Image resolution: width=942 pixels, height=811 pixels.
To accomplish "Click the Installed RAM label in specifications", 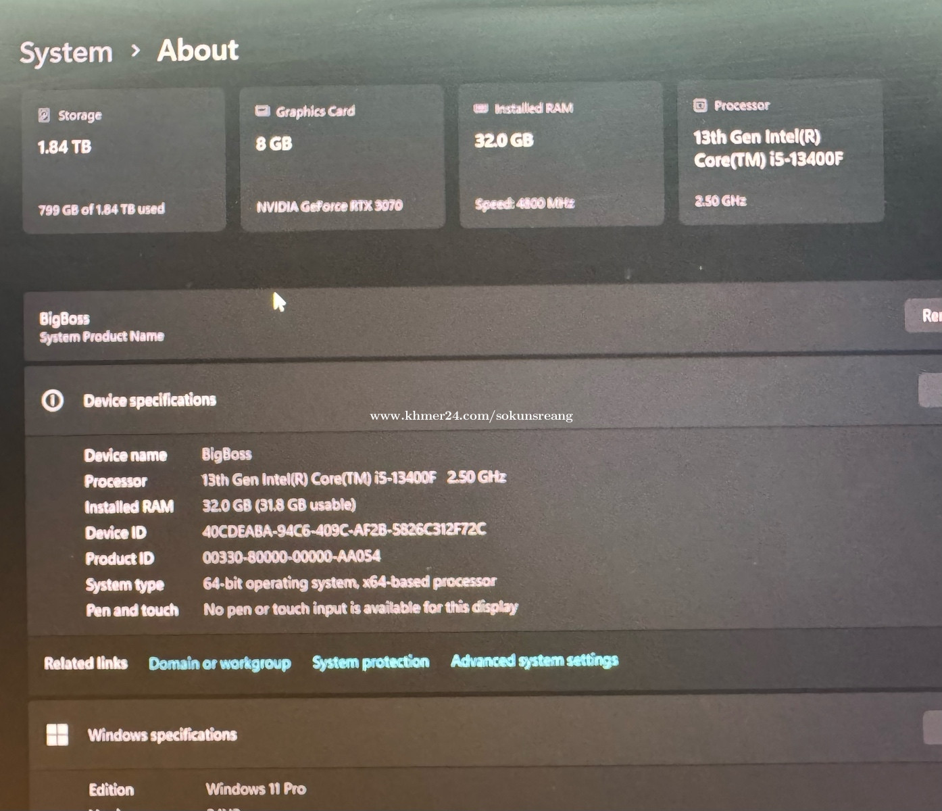I will [x=129, y=507].
